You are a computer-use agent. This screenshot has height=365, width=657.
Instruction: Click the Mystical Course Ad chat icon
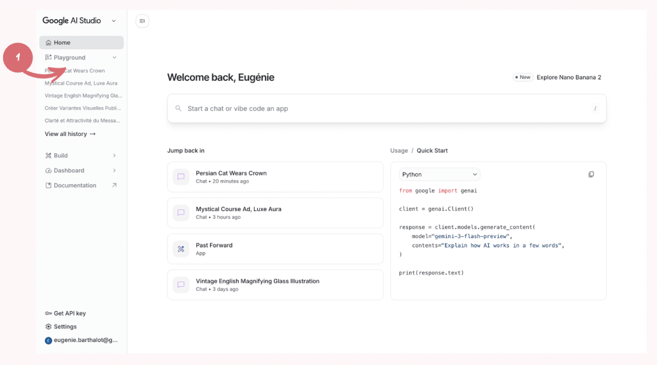coord(181,213)
